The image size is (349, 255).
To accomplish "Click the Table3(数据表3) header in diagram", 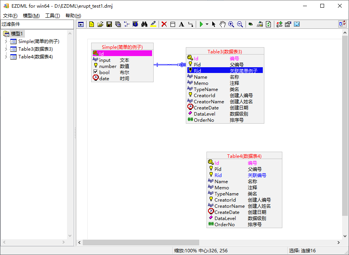I will [x=225, y=51].
